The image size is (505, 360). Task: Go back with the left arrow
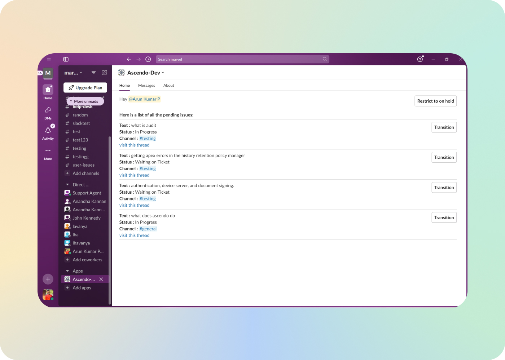(x=129, y=59)
